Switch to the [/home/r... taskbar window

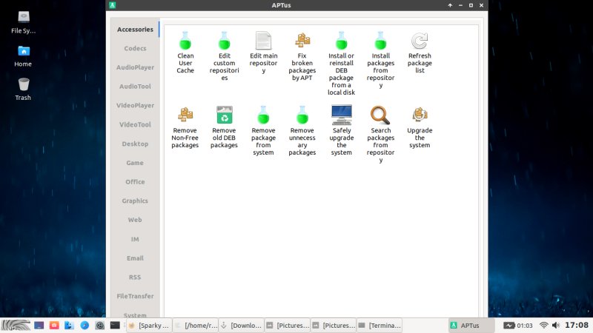(196, 325)
